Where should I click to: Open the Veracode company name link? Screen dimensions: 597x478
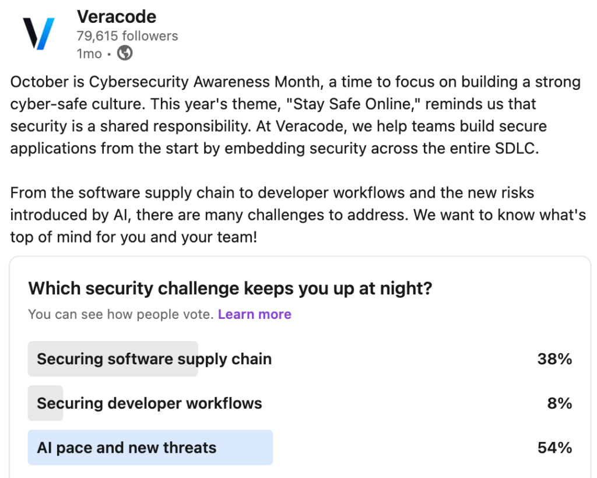(x=117, y=16)
